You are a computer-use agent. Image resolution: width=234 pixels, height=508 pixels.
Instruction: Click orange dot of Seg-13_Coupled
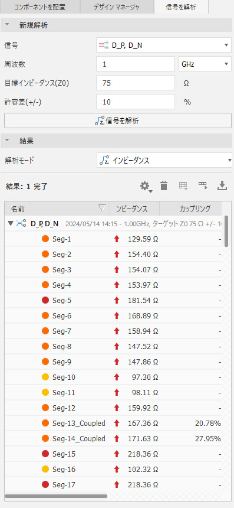click(45, 423)
